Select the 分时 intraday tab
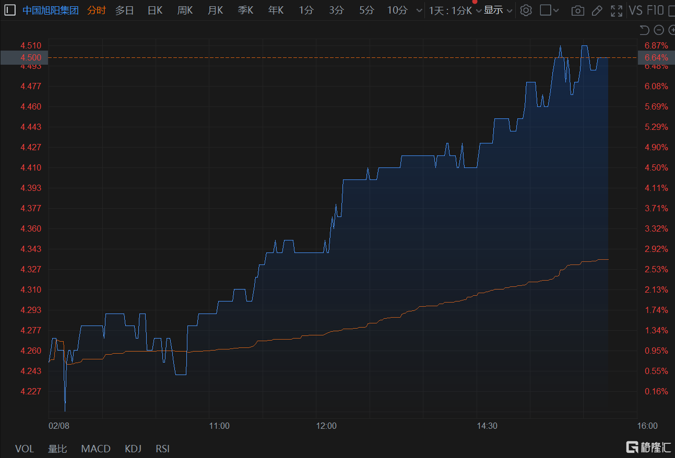 click(96, 10)
